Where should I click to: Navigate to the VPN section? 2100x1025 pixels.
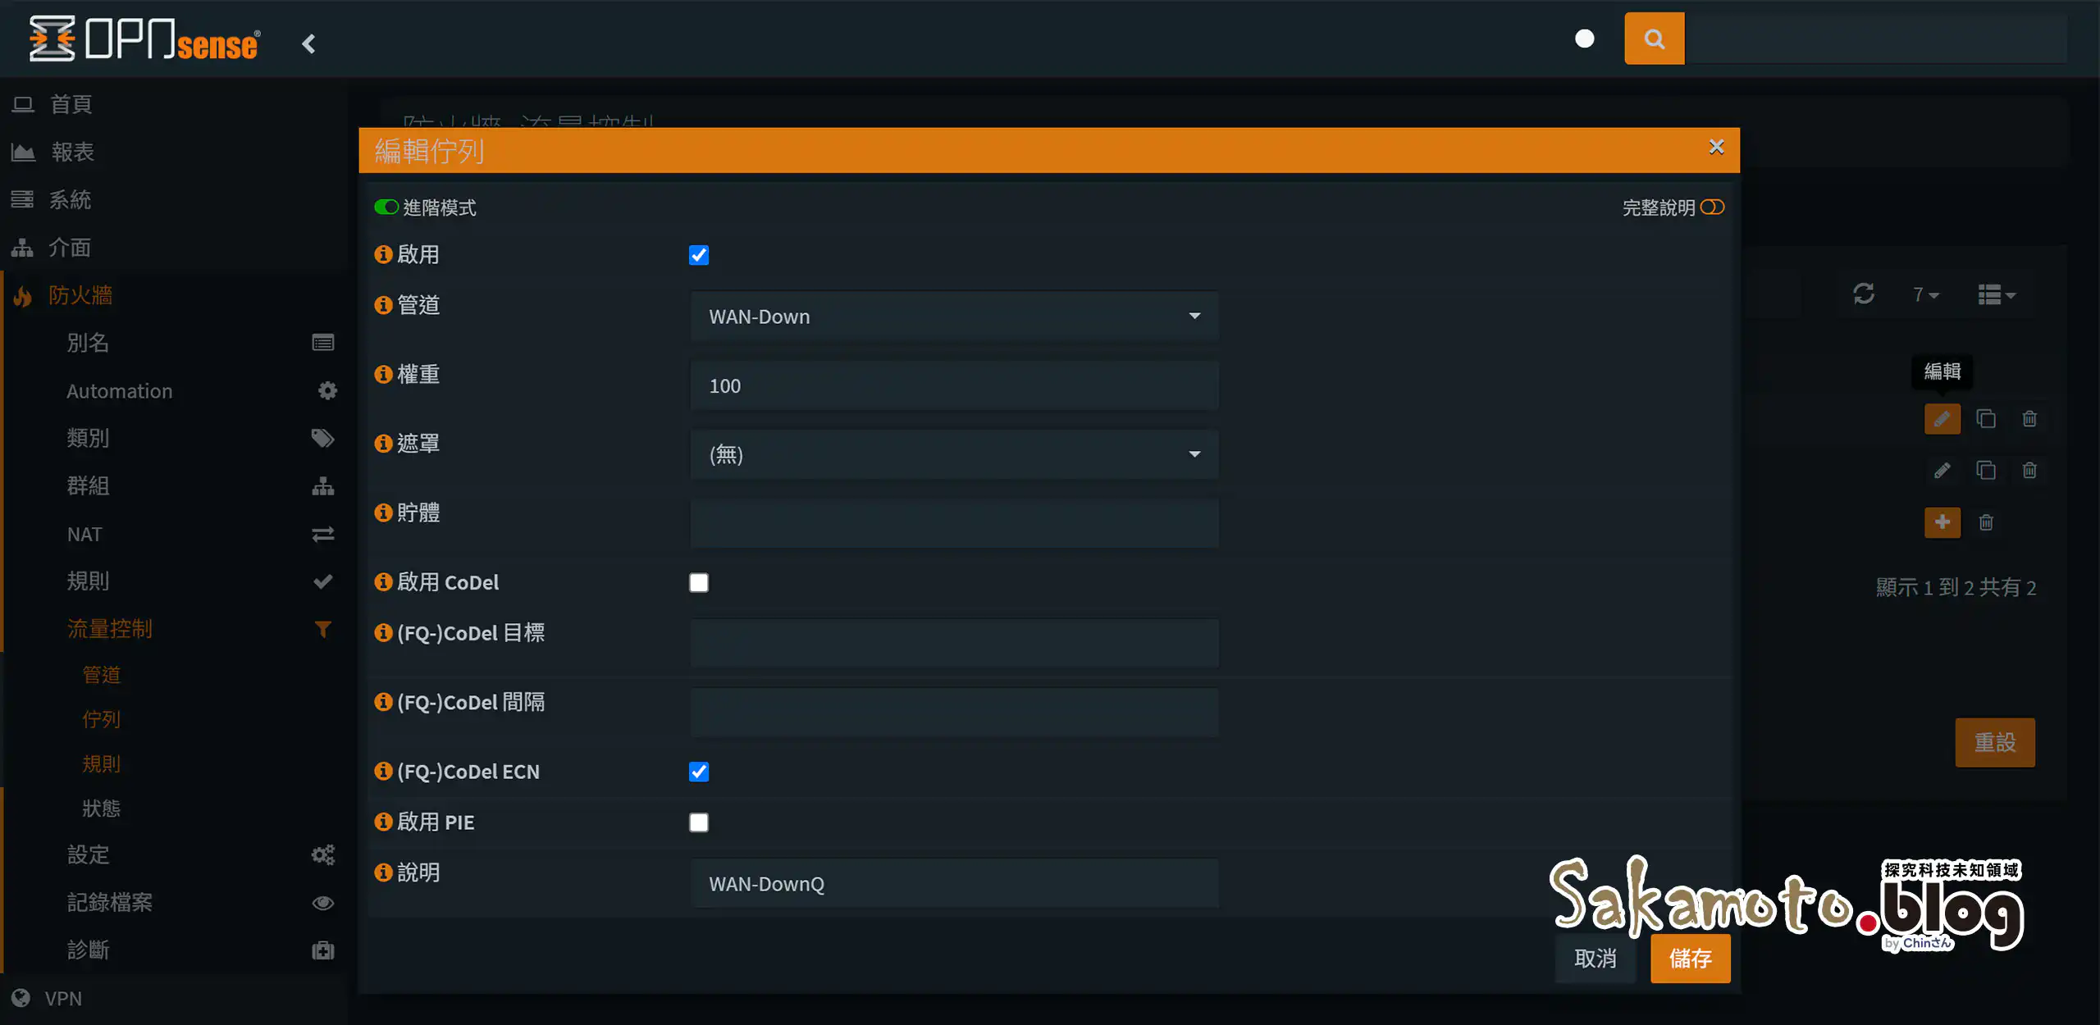(x=64, y=999)
